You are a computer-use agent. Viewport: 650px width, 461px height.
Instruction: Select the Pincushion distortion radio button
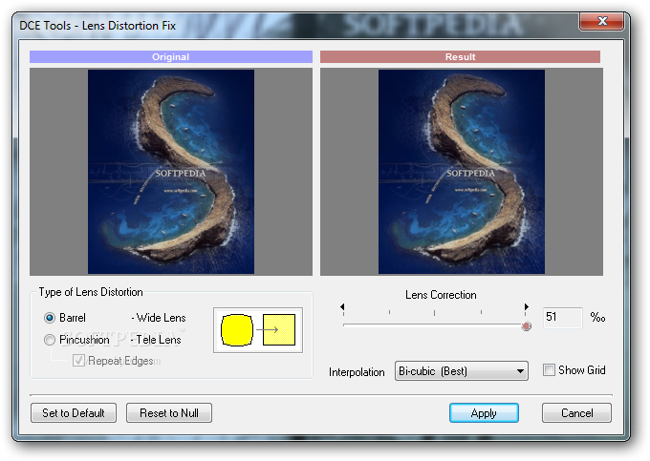(x=50, y=340)
